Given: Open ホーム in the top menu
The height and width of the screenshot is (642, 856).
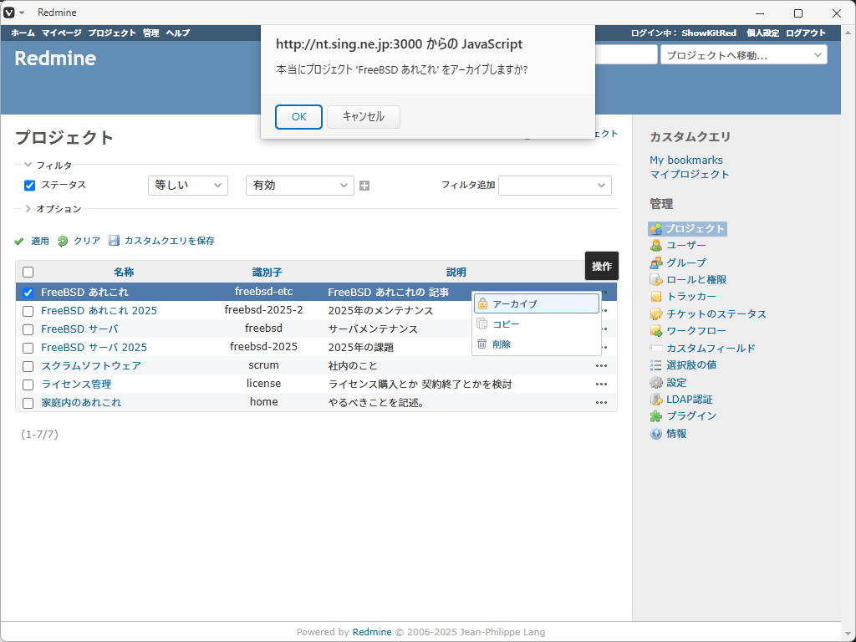Looking at the screenshot, I should click(23, 33).
